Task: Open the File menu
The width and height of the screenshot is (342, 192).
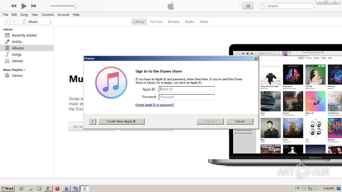Action: point(6,15)
